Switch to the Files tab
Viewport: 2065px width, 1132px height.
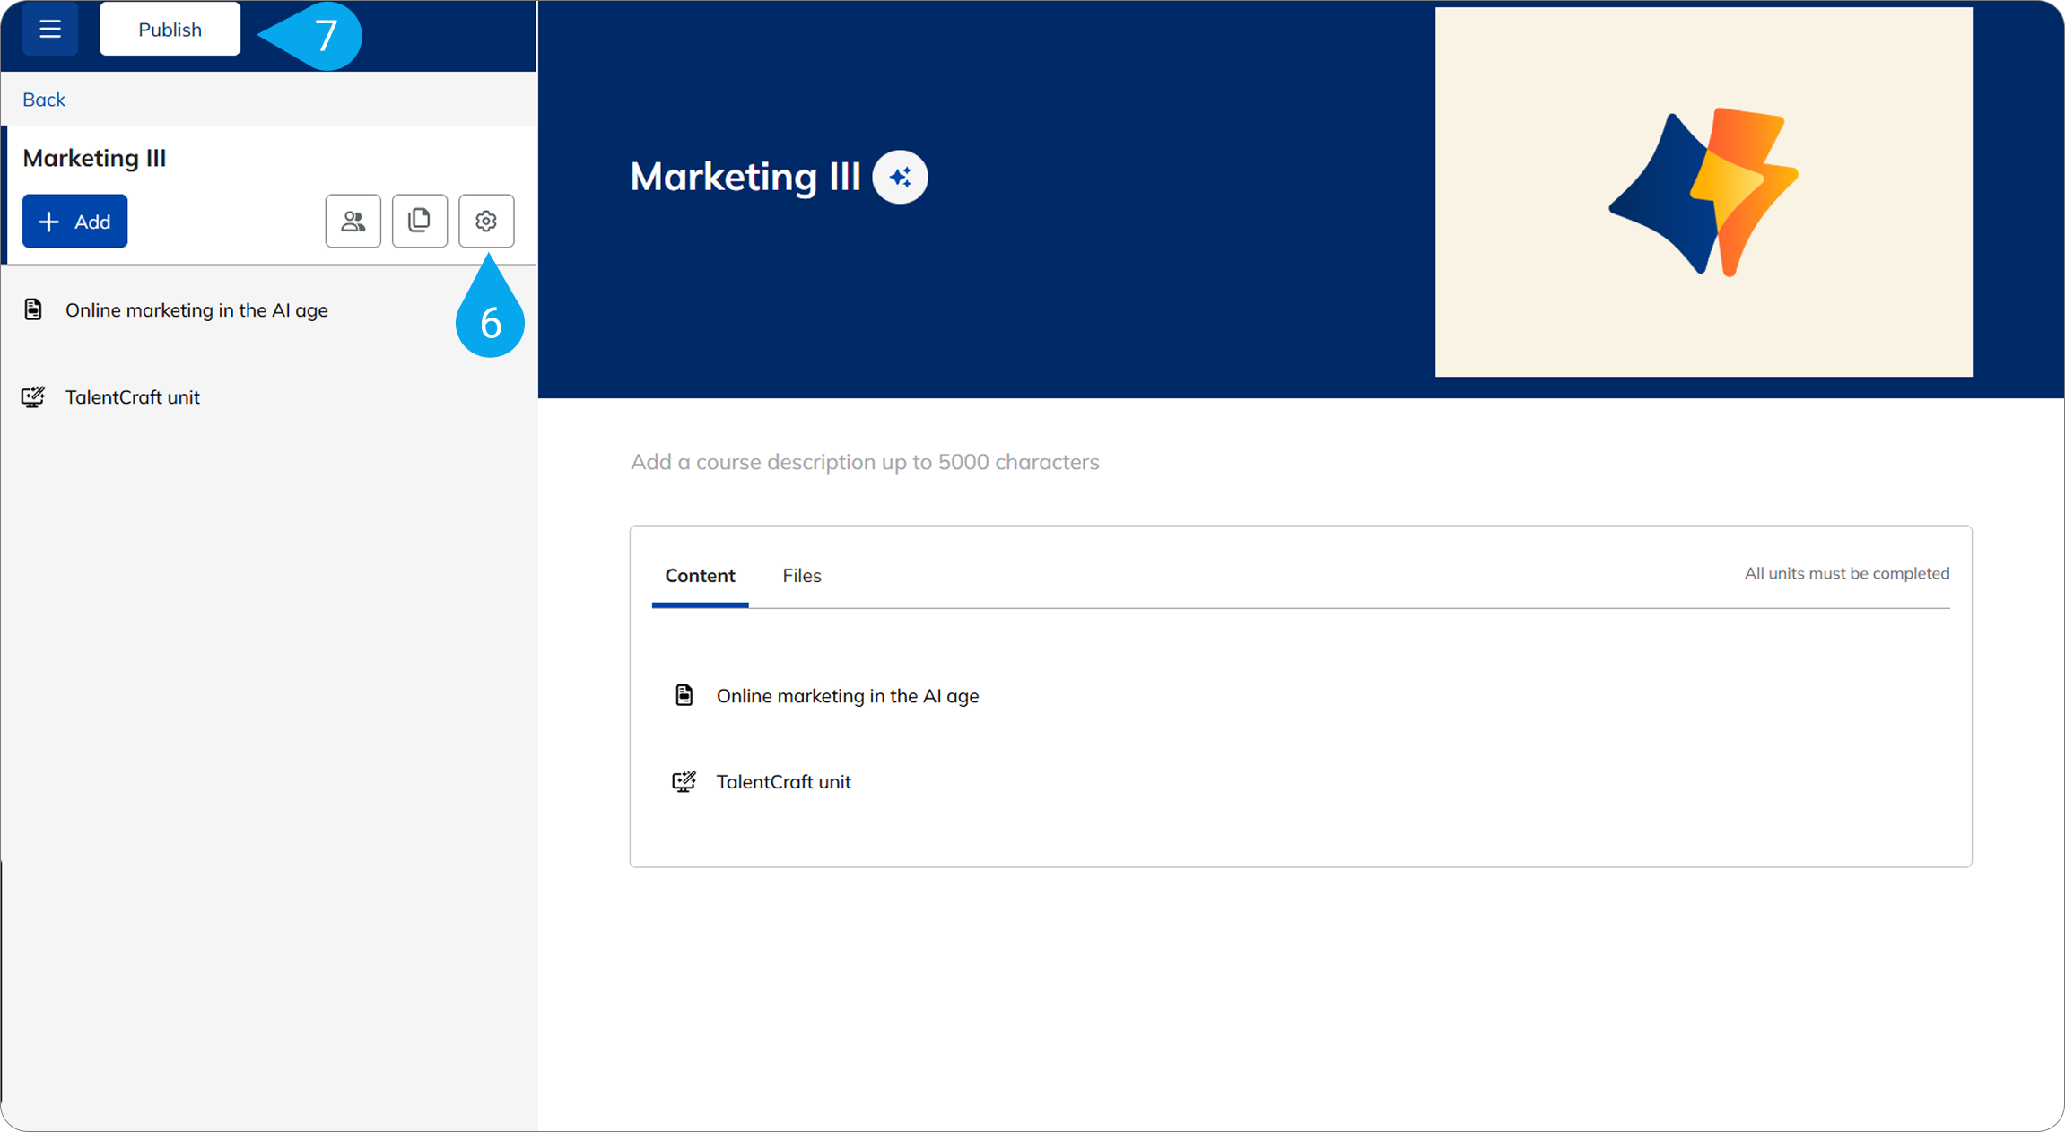tap(802, 576)
